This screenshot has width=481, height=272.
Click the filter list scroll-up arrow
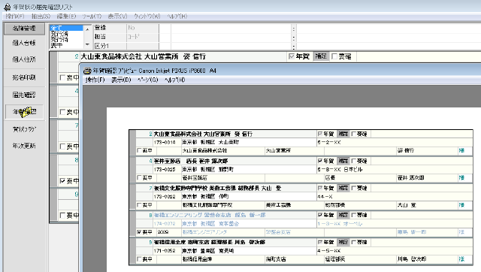[x=87, y=29]
